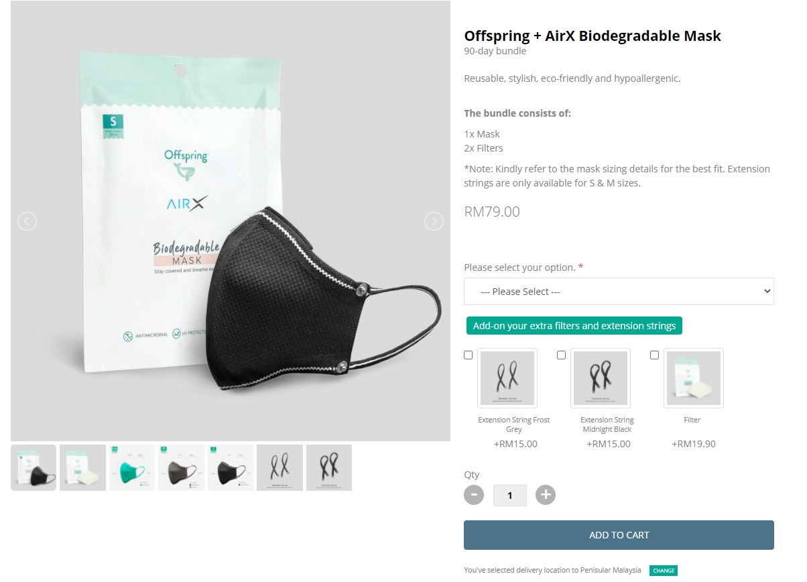The image size is (807, 582).
Task: Open the Filter add-on product image
Action: [694, 378]
